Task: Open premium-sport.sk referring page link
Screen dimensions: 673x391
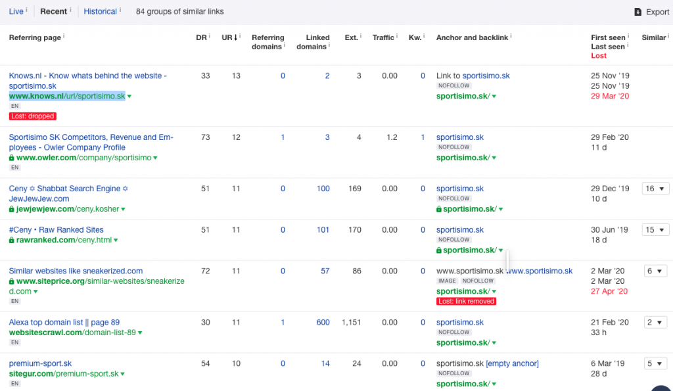Action: point(40,364)
